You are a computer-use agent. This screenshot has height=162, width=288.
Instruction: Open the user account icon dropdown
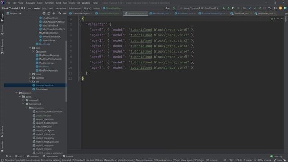click(x=167, y=8)
